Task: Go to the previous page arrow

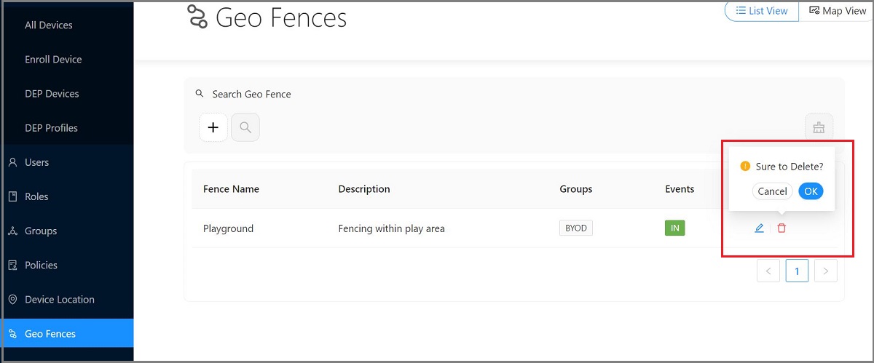Action: point(768,271)
